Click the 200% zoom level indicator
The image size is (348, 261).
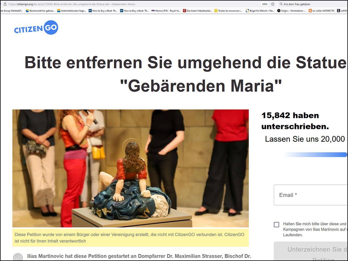click(265, 4)
